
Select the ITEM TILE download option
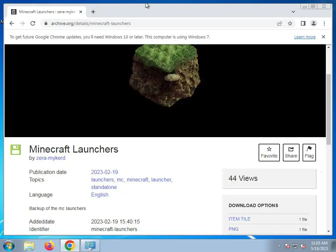tap(239, 219)
